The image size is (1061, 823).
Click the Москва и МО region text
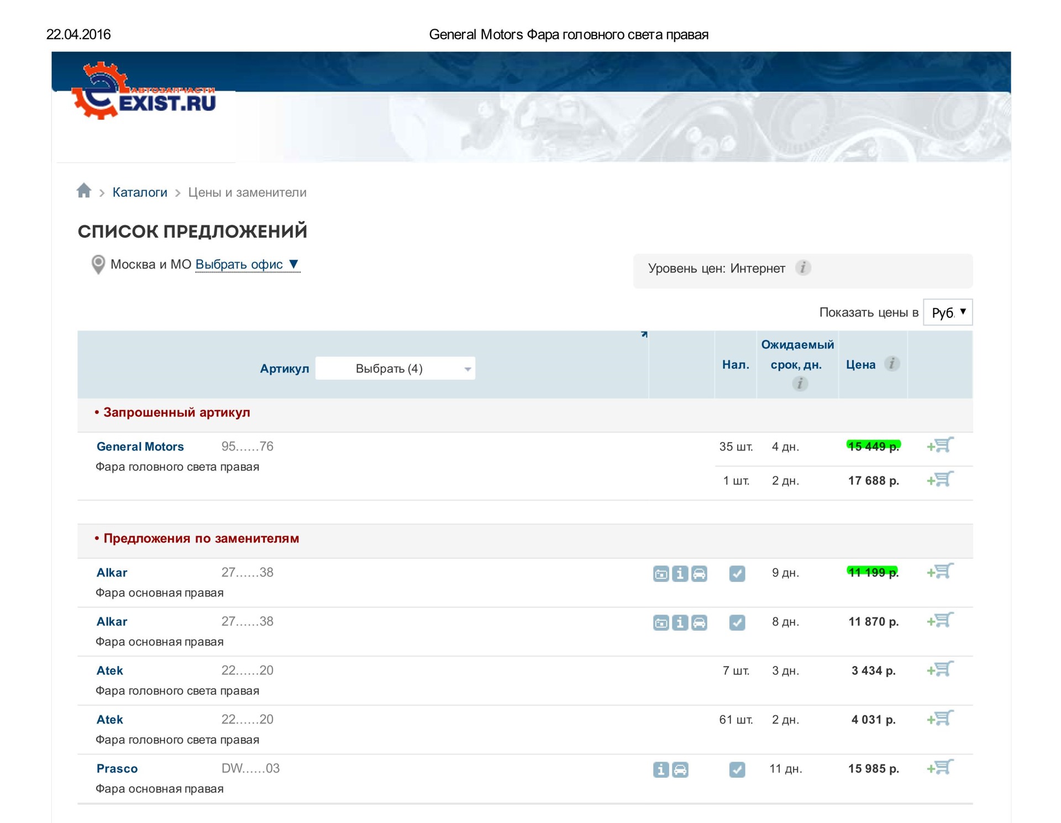(x=151, y=265)
